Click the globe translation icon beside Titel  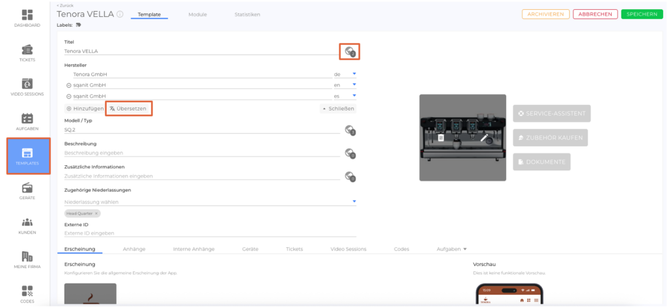[x=350, y=51]
